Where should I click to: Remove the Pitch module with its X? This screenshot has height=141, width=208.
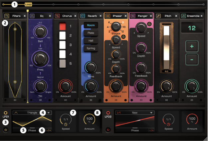click(176, 16)
